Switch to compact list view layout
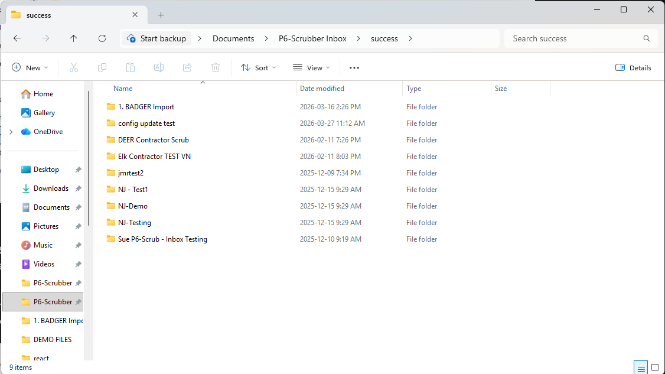 (640, 367)
